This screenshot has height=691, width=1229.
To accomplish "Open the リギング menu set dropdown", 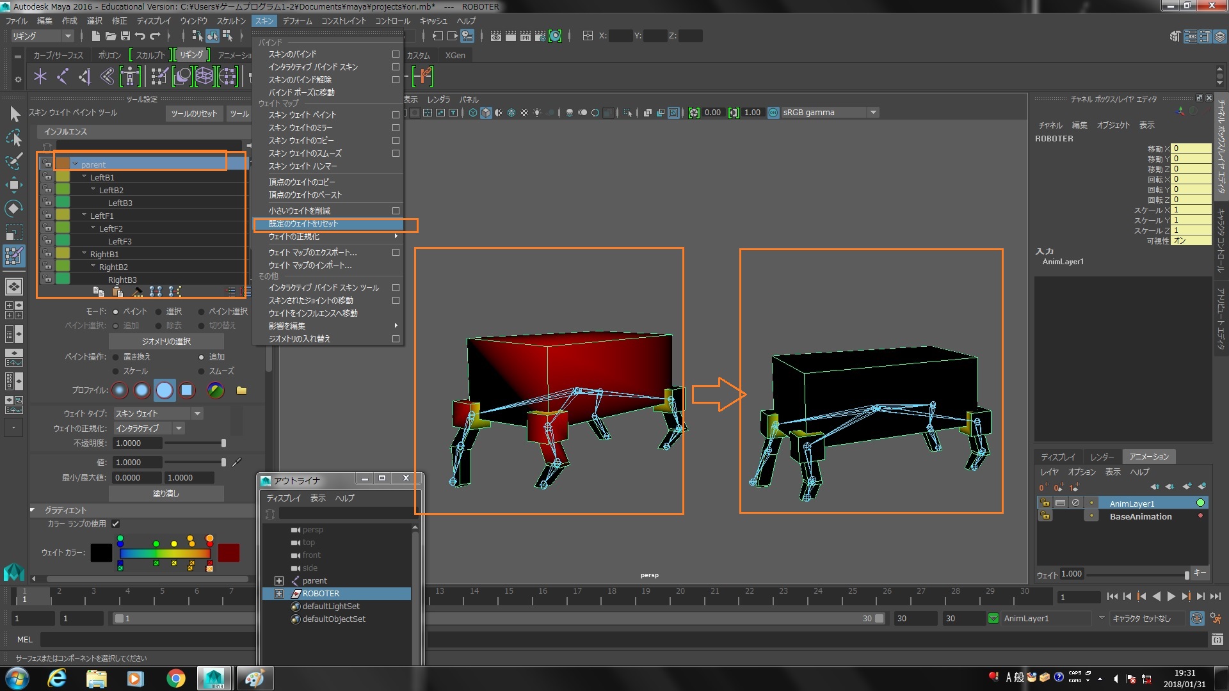I will point(42,36).
